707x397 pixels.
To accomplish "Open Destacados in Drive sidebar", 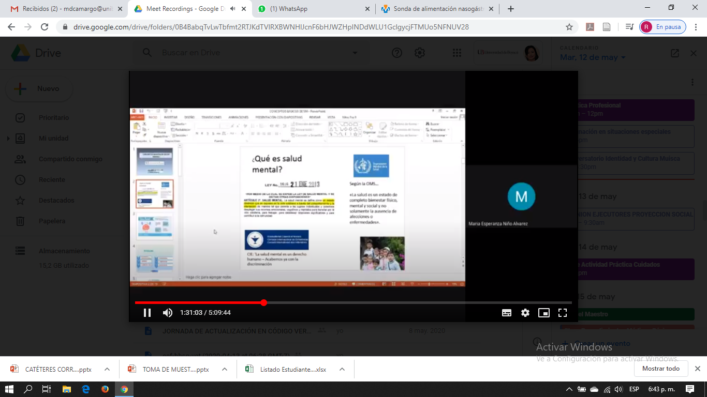I will coord(56,201).
